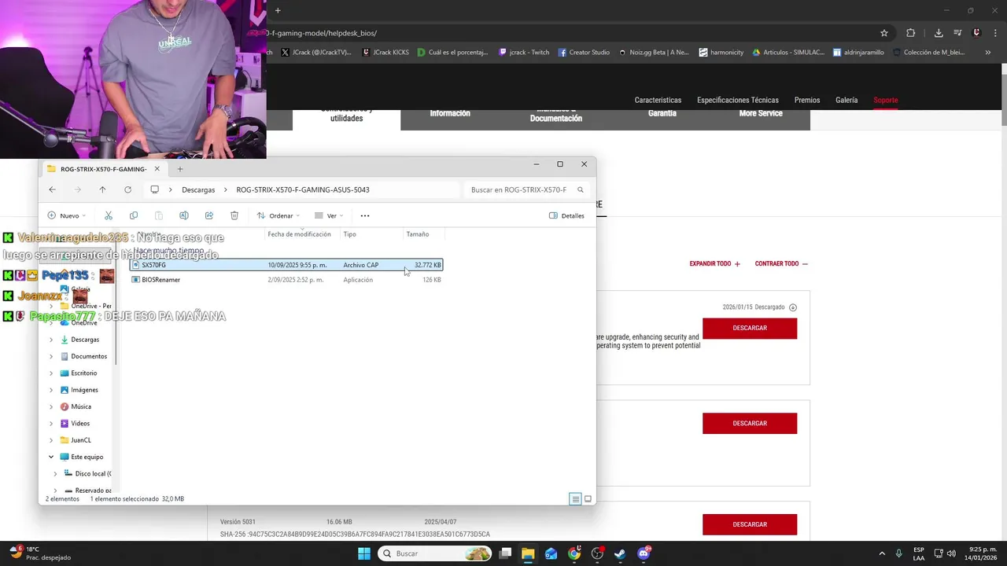
Task: Expand the Descargas tree node
Action: 51,340
